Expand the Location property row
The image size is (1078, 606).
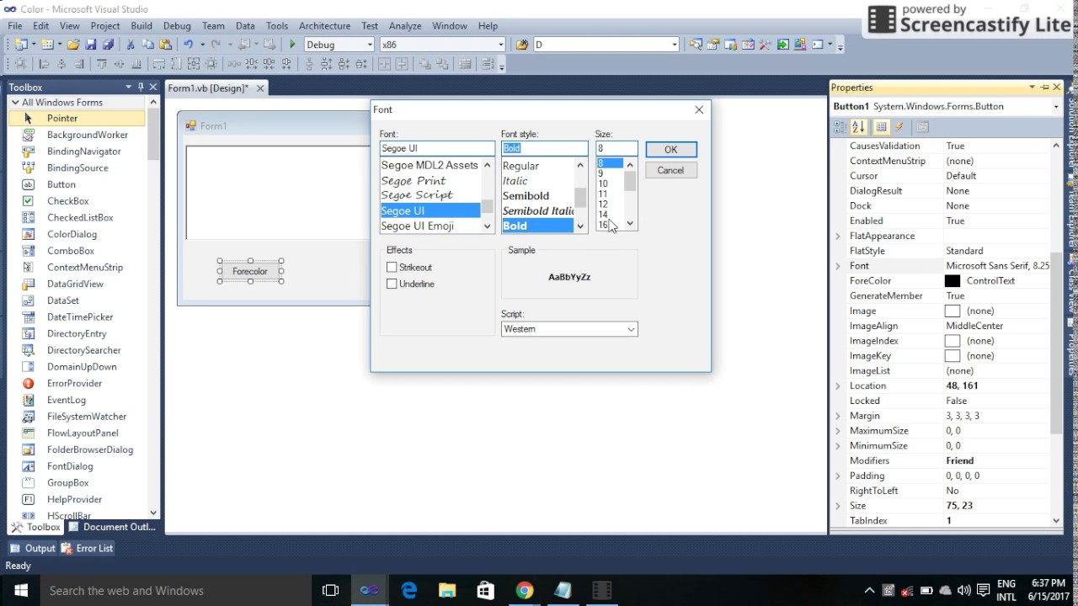[837, 385]
